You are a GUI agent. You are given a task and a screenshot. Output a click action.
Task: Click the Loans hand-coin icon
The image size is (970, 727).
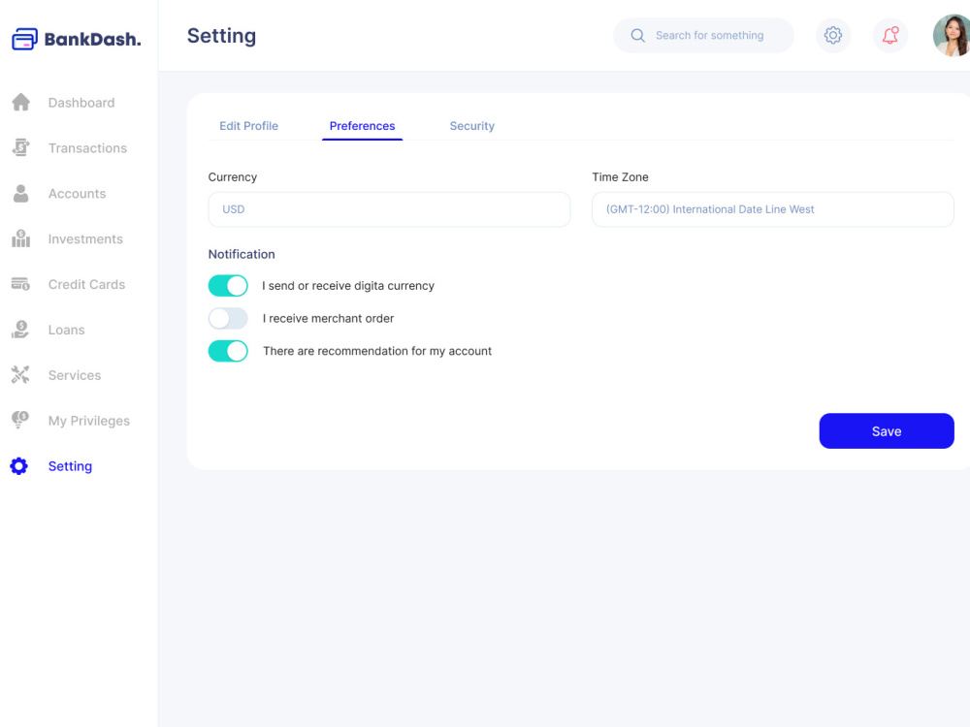pyautogui.click(x=20, y=330)
